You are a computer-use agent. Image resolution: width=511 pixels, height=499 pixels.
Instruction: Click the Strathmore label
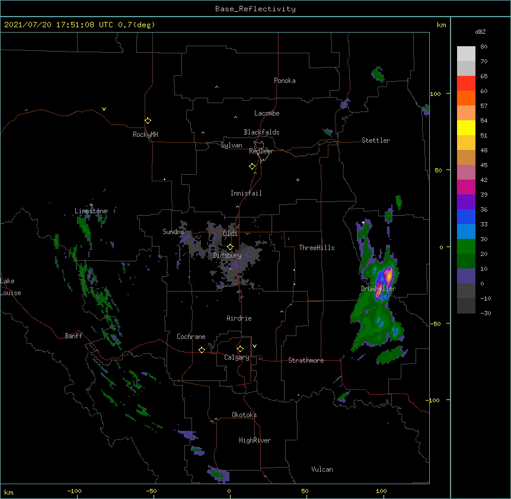306,360
